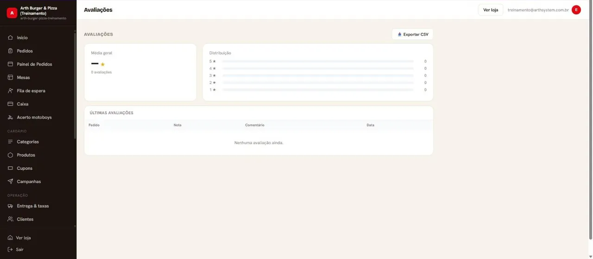Click the Cupons ticket icon

(10, 168)
